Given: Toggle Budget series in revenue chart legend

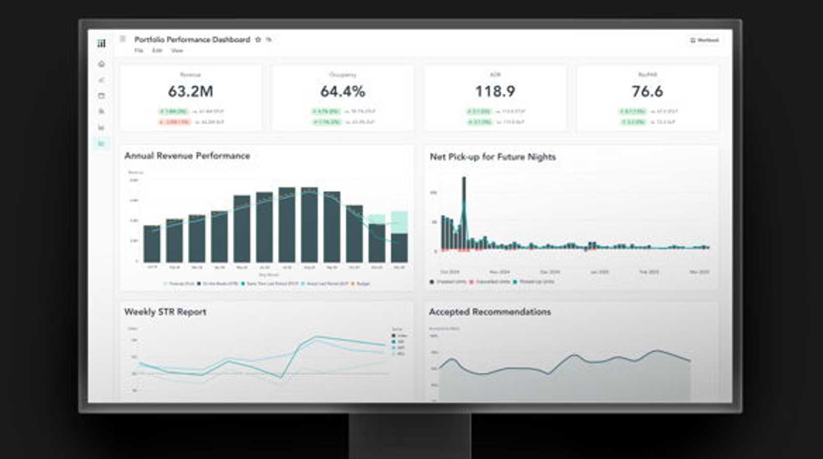Looking at the screenshot, I should (x=361, y=284).
